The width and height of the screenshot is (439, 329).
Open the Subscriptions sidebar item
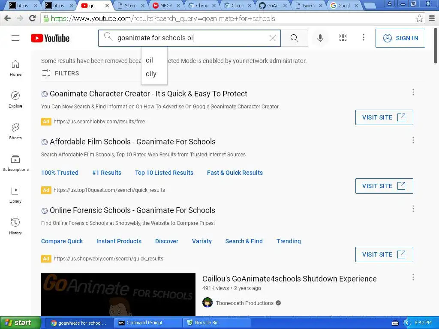coord(15,163)
